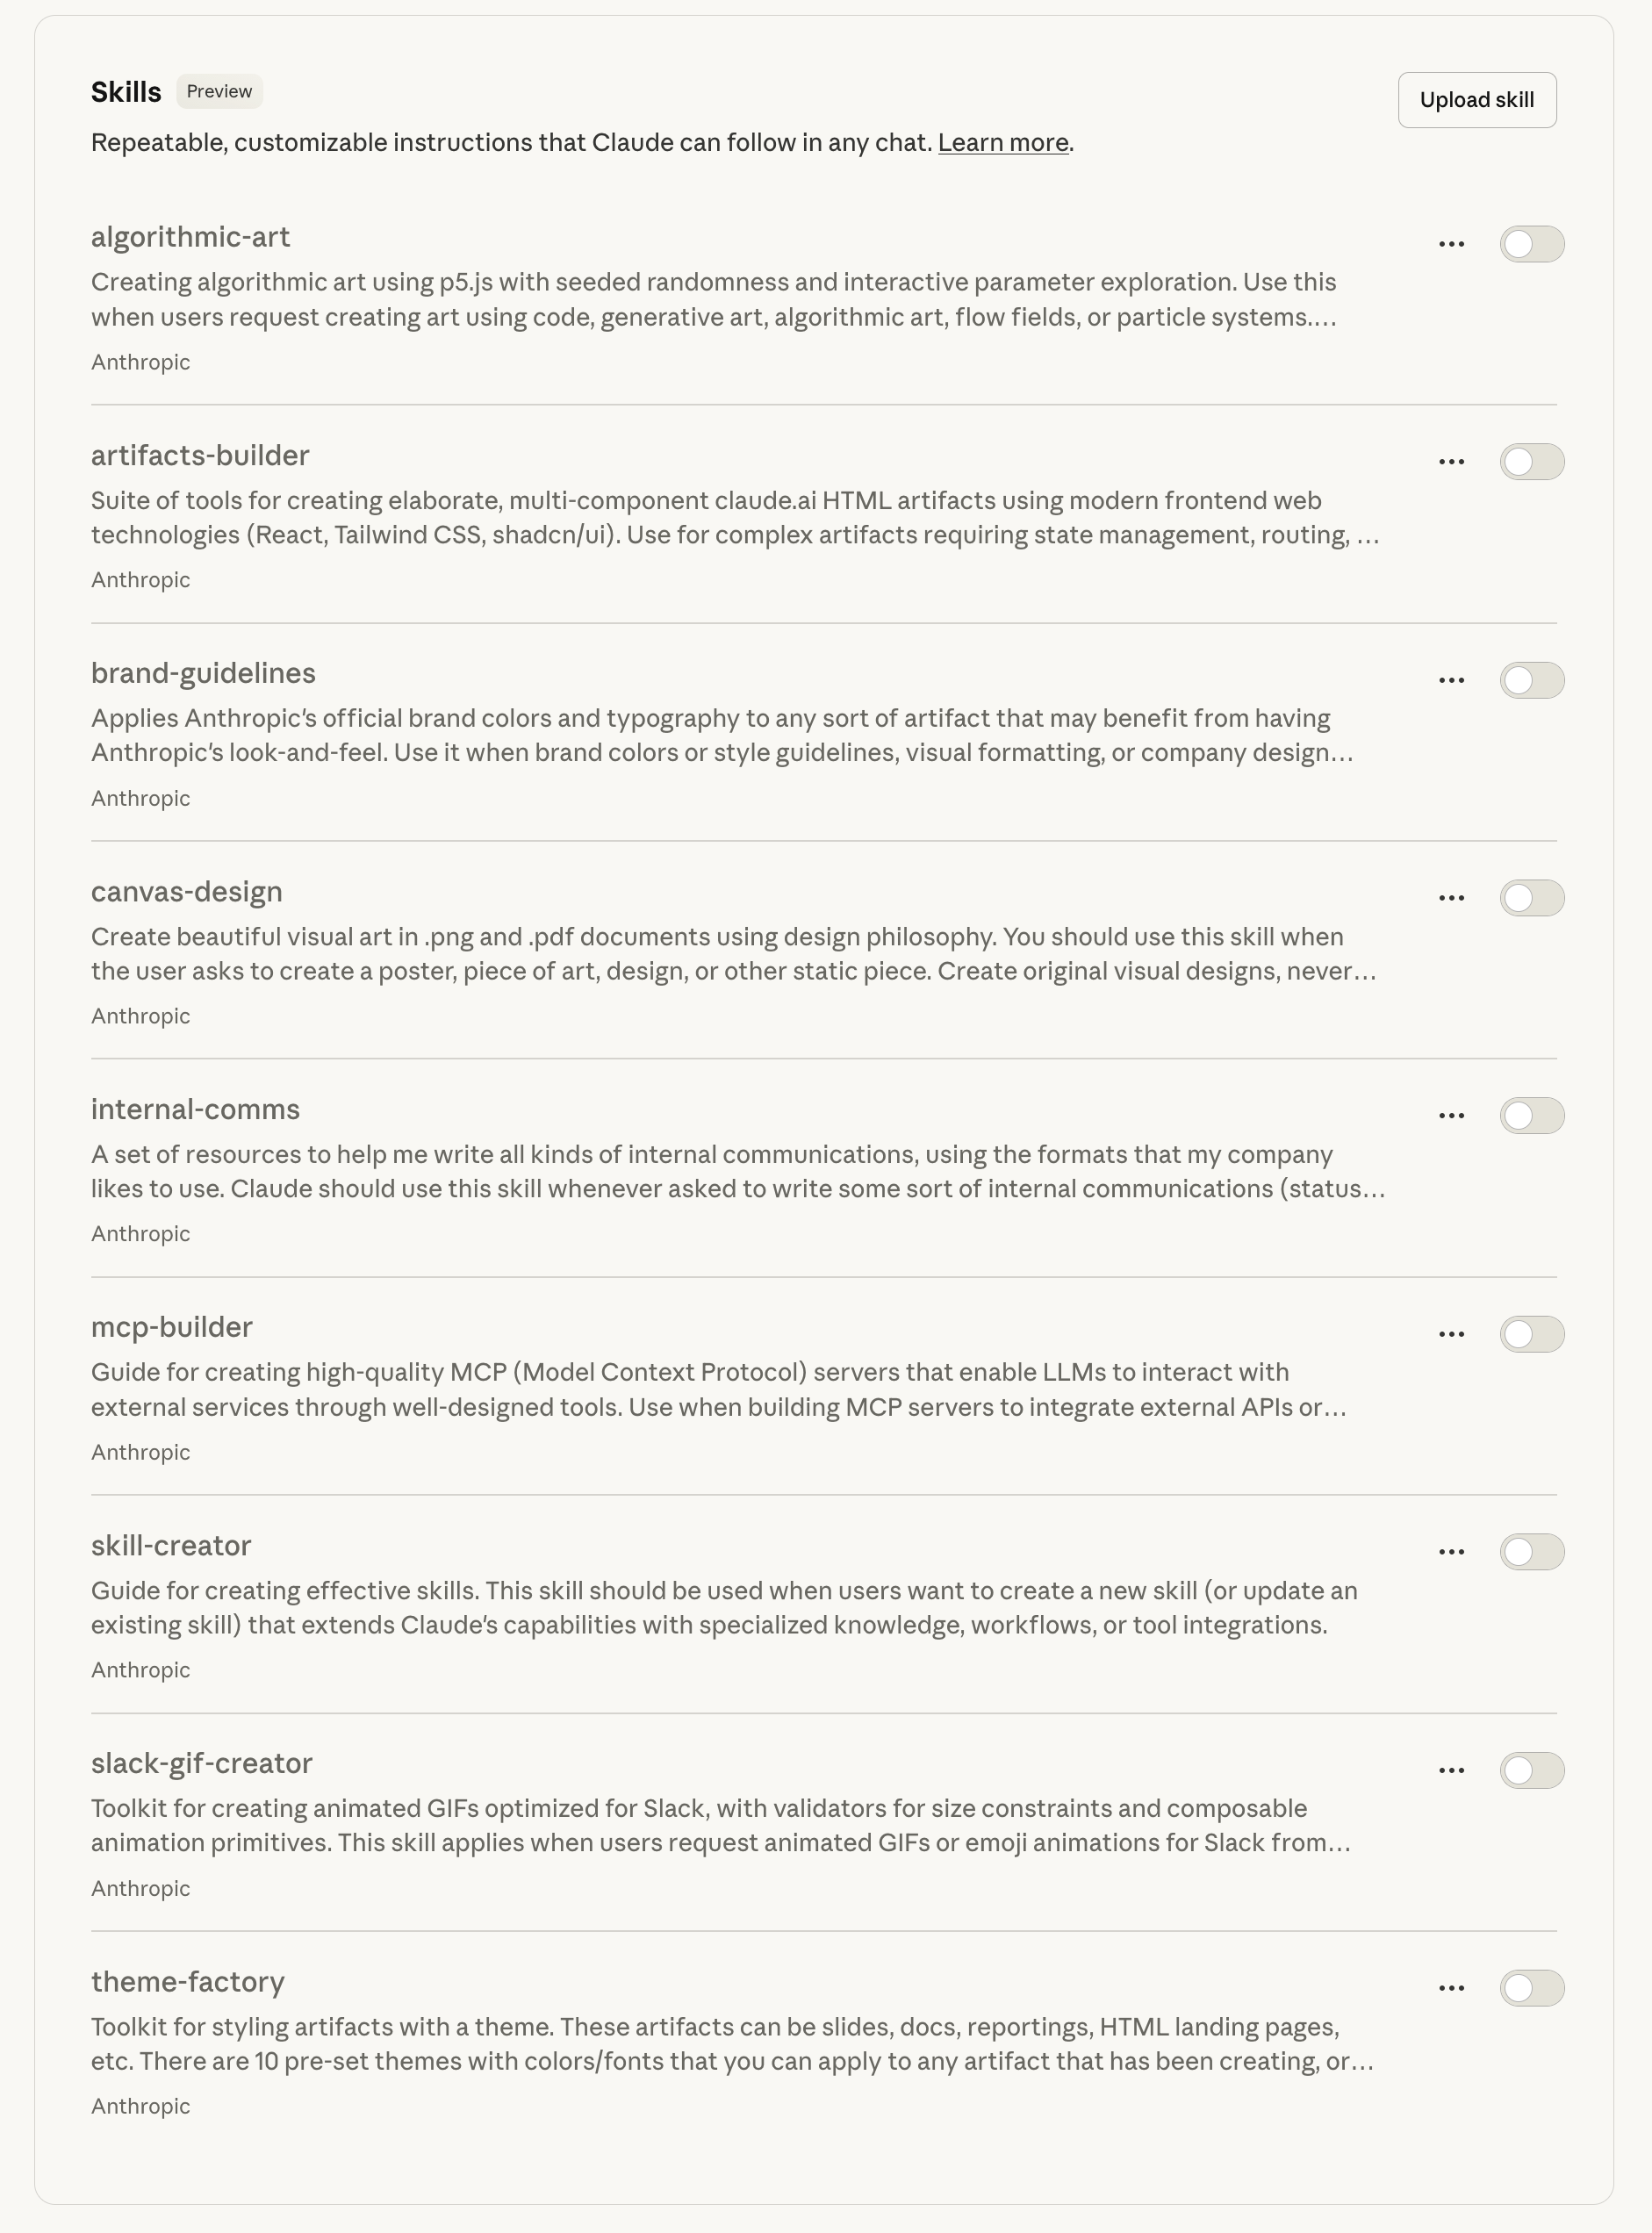This screenshot has width=1652, height=2233.
Task: Enable the skill-creator toggle
Action: [1531, 1552]
